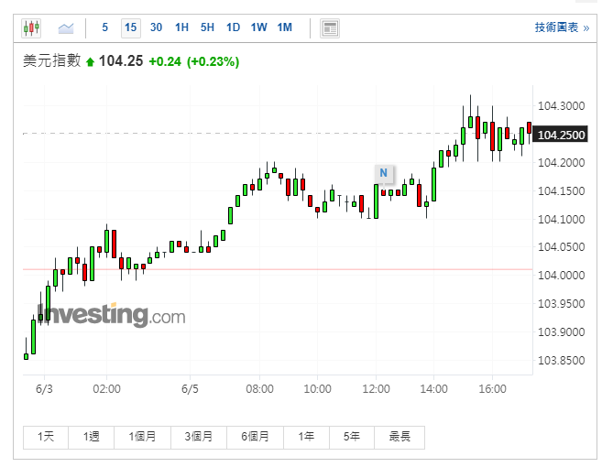Click the +0.24 change value
Screen dimensions: 613x467
click(165, 61)
